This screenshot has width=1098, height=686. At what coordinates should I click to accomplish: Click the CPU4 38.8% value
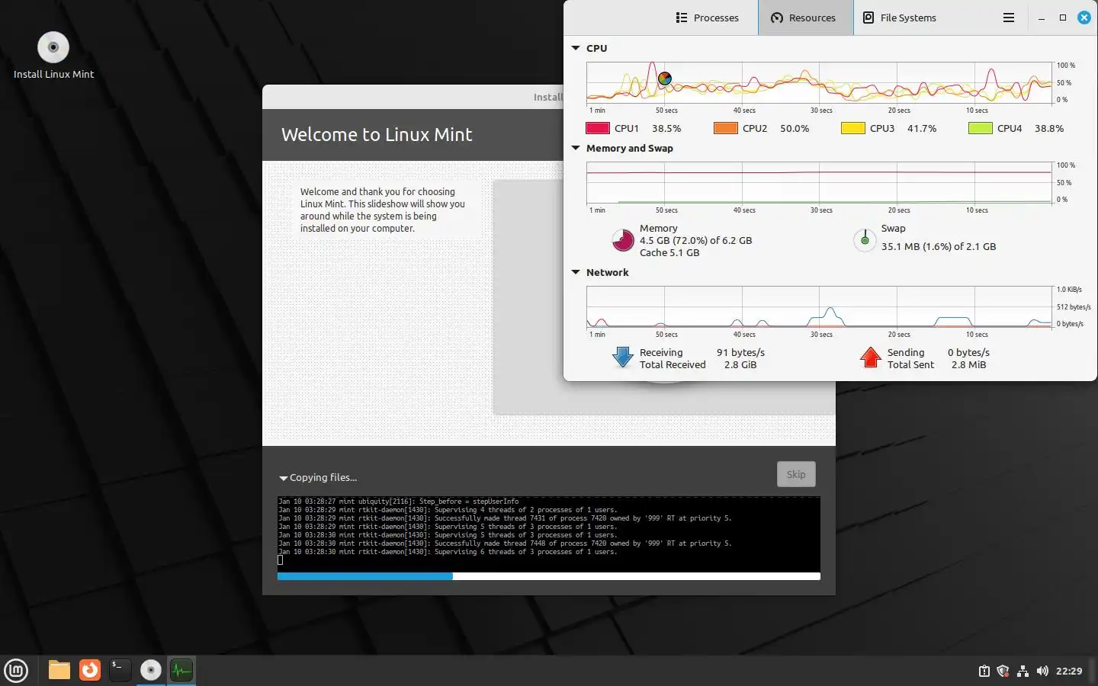pyautogui.click(x=1049, y=128)
